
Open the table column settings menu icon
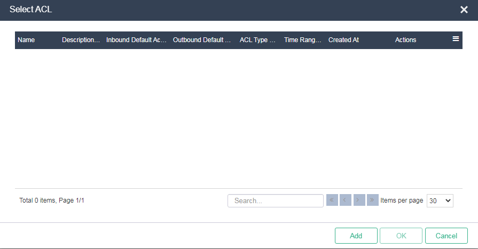tap(456, 39)
